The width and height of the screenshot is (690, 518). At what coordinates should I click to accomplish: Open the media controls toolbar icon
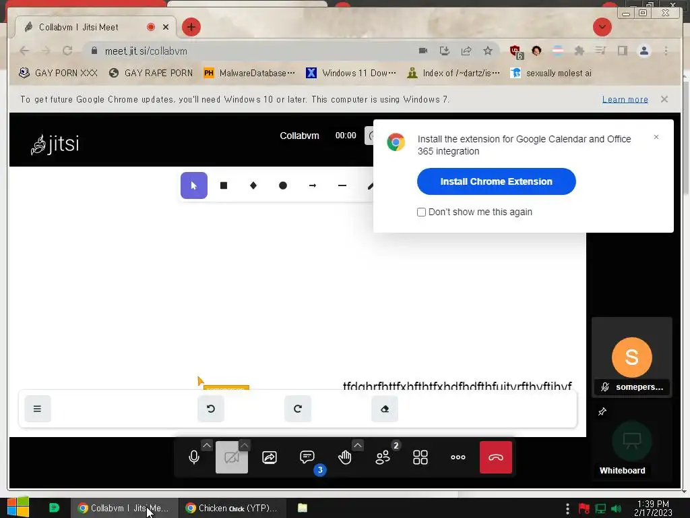[x=600, y=51]
